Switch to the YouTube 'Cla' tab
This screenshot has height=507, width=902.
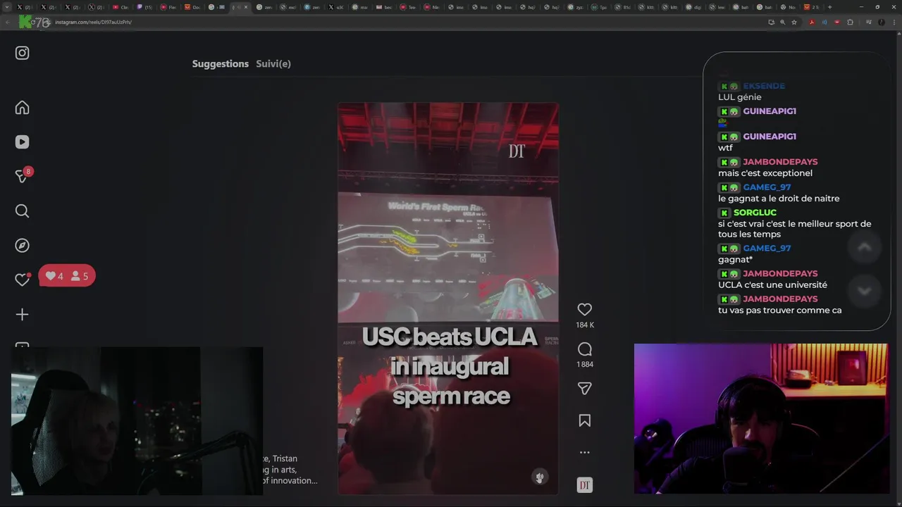pyautogui.click(x=121, y=7)
